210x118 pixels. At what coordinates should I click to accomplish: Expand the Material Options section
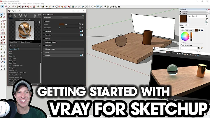44,49
